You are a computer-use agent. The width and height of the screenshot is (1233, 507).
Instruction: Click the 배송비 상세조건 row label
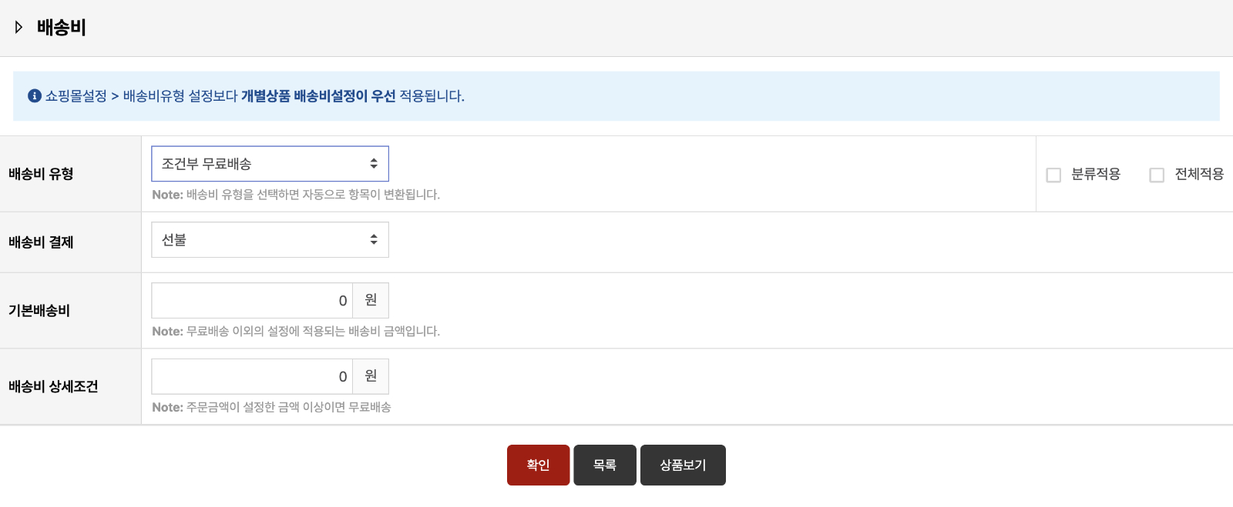tap(53, 387)
